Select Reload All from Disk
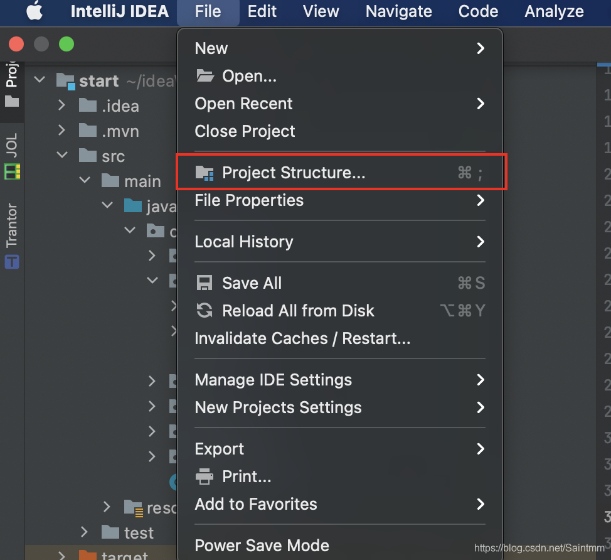 click(340, 311)
